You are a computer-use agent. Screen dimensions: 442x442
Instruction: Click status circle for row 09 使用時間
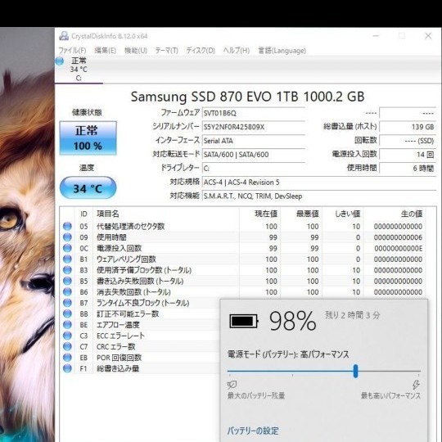(67, 237)
